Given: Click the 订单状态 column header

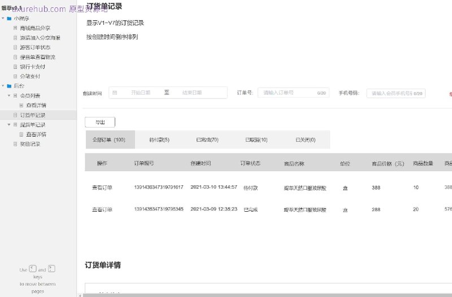Looking at the screenshot, I should (x=250, y=163).
